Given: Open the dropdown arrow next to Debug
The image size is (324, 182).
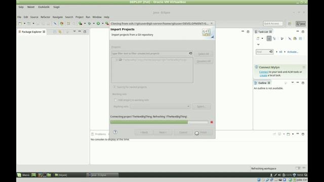Looking at the screenshot, I should 94,24.
